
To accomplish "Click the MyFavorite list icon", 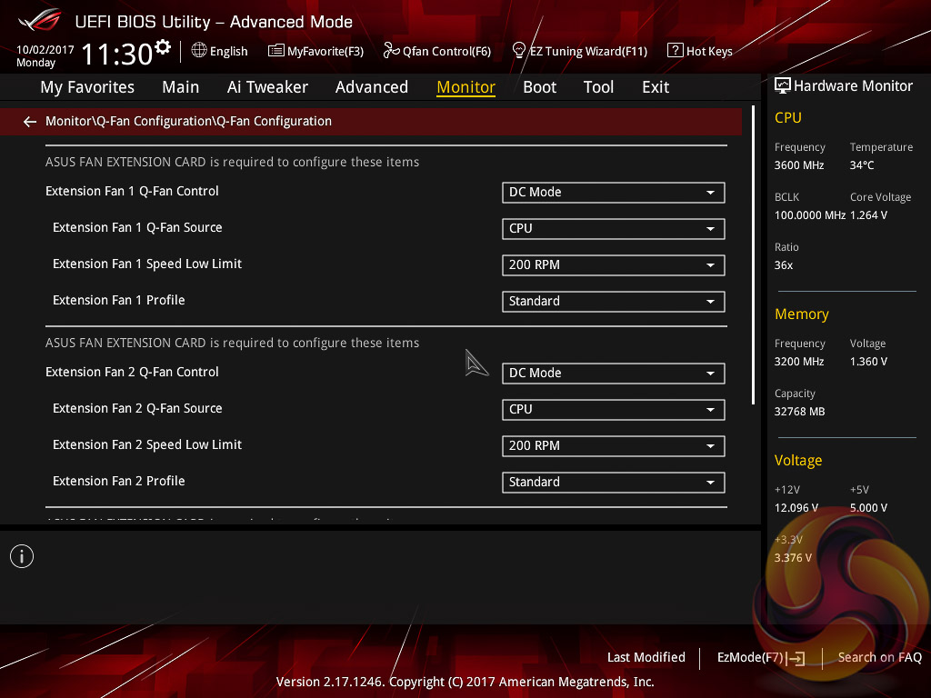I will 276,51.
